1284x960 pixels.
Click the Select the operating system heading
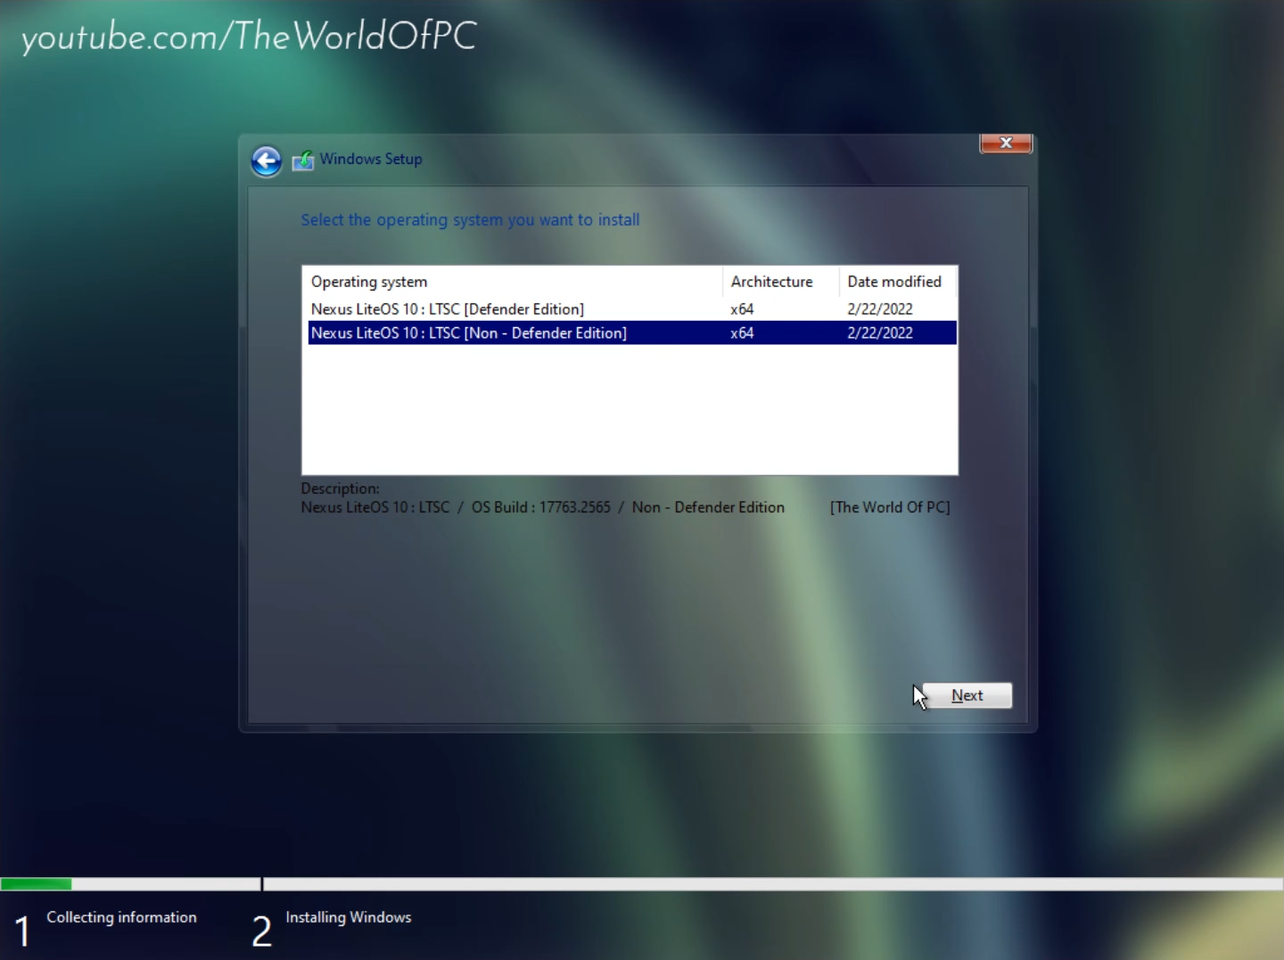click(x=470, y=220)
